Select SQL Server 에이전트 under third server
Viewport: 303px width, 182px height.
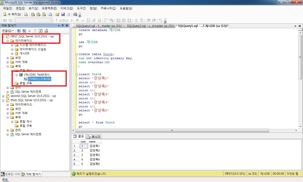tap(28, 134)
